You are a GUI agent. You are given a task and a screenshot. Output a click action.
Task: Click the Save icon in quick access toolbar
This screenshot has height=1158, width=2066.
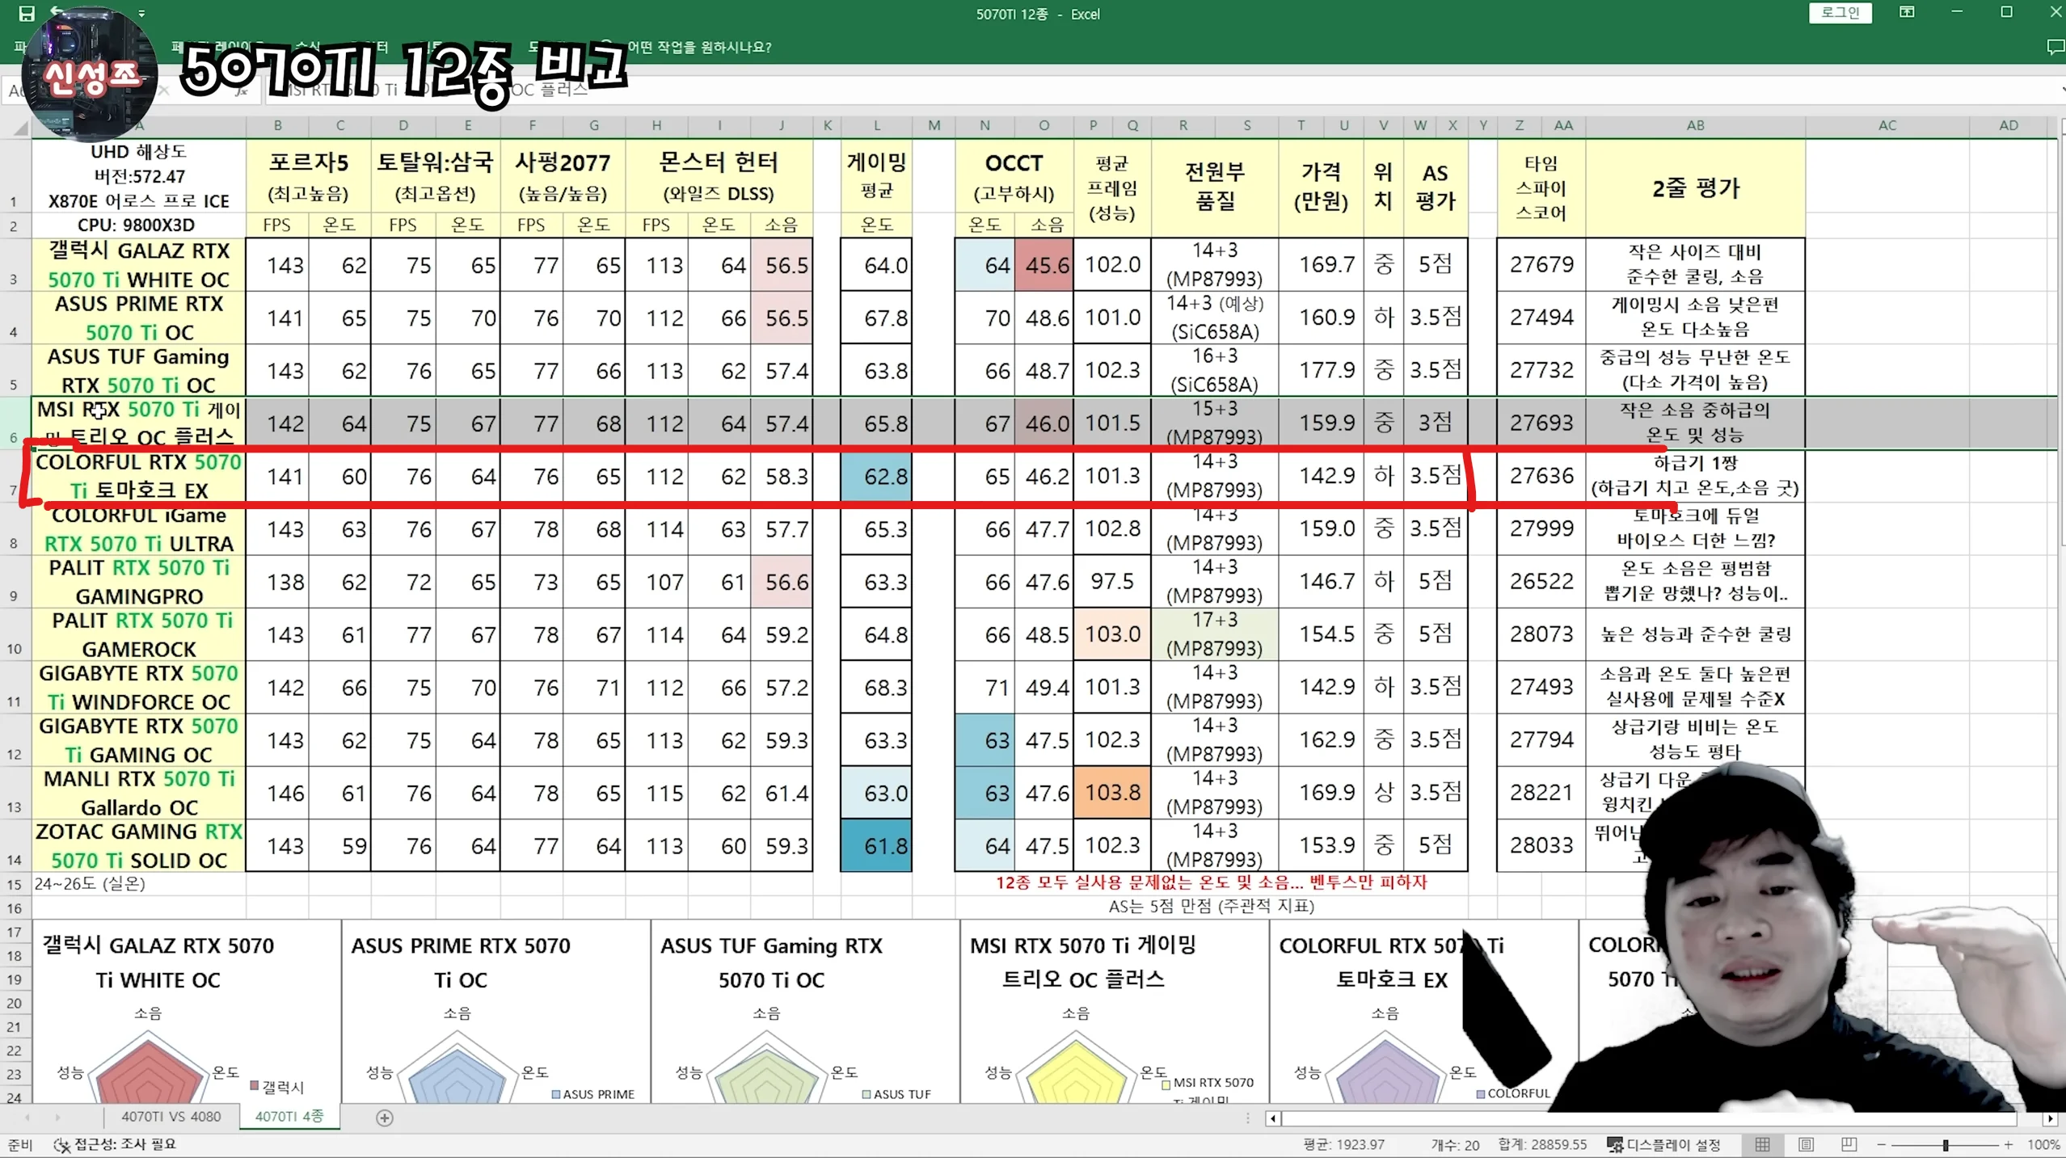point(26,13)
